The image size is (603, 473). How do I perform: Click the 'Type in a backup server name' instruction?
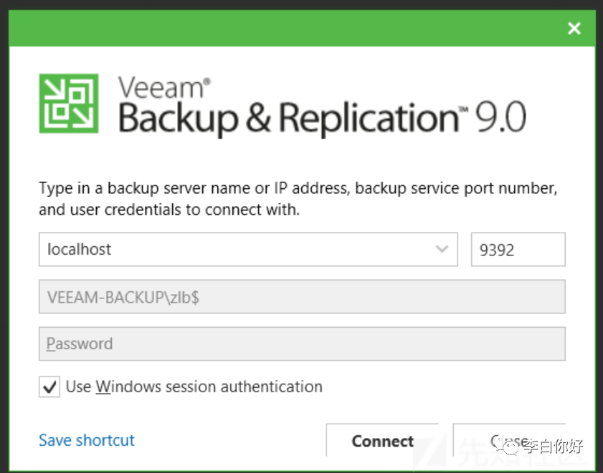pyautogui.click(x=298, y=199)
